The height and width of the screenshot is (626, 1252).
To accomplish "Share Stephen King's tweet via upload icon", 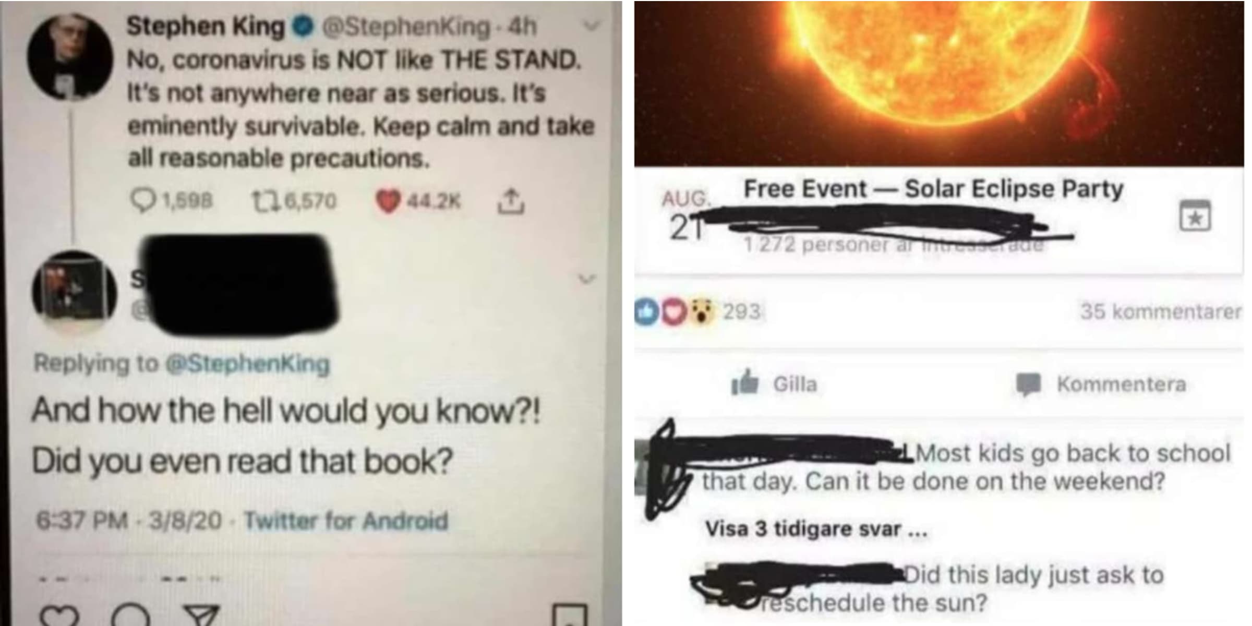I will coord(511,201).
